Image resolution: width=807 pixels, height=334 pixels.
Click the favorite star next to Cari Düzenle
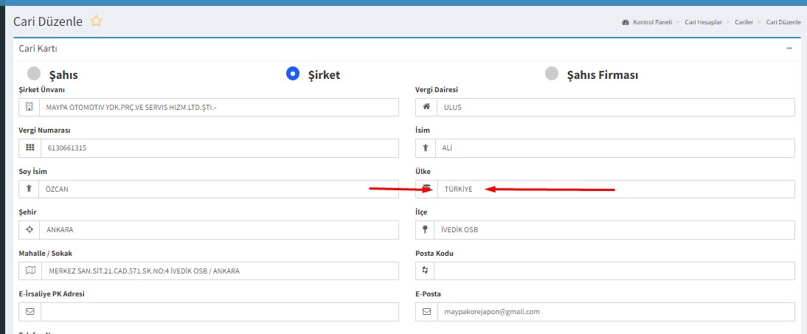click(x=96, y=21)
